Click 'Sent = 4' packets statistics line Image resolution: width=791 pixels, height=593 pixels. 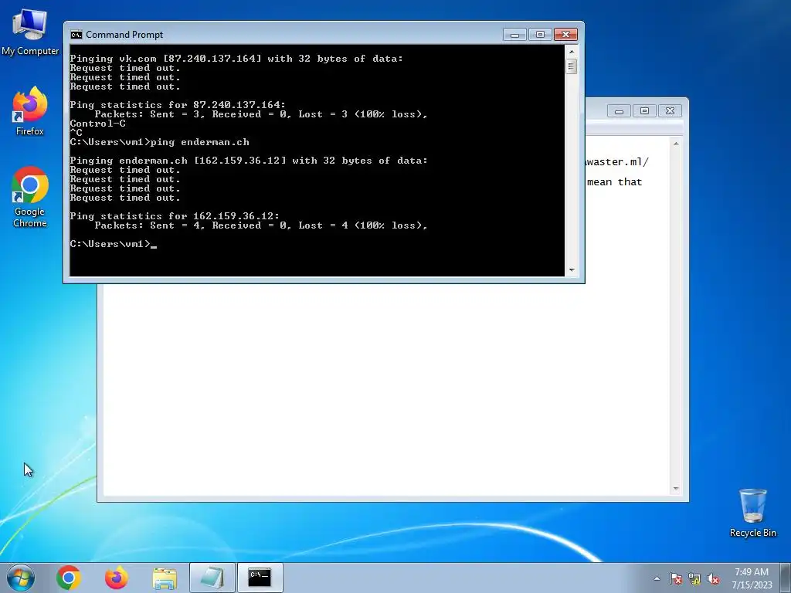pyautogui.click(x=261, y=225)
